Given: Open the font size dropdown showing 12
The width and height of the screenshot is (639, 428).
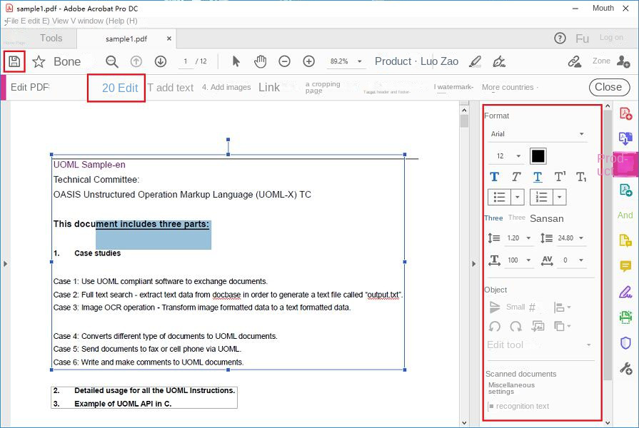Looking at the screenshot, I should coord(507,156).
